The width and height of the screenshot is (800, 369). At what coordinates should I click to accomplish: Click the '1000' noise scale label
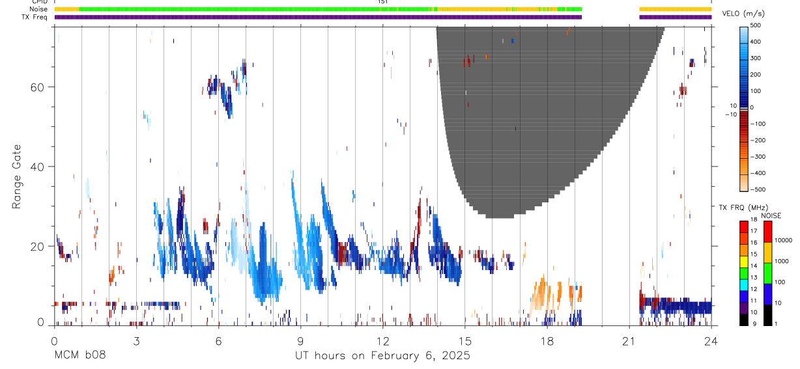pos(782,261)
